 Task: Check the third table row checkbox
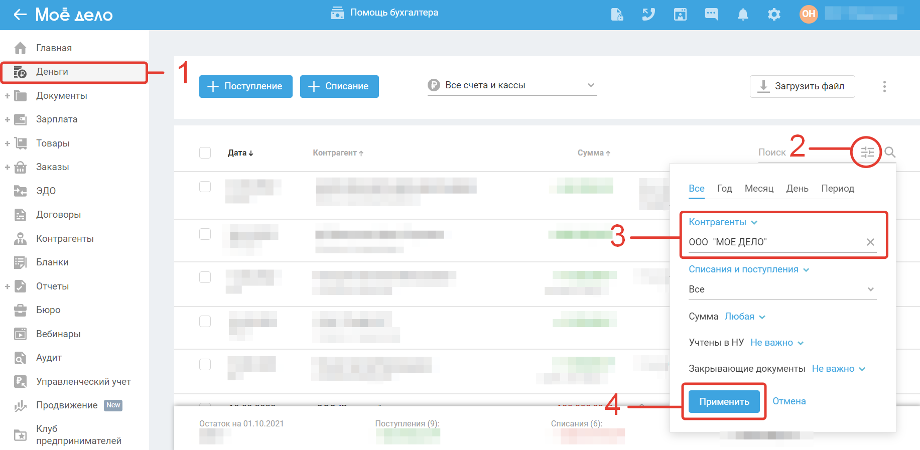205,277
